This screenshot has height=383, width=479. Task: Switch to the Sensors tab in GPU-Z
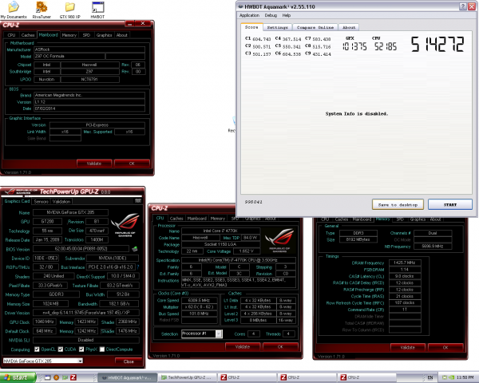(x=42, y=201)
